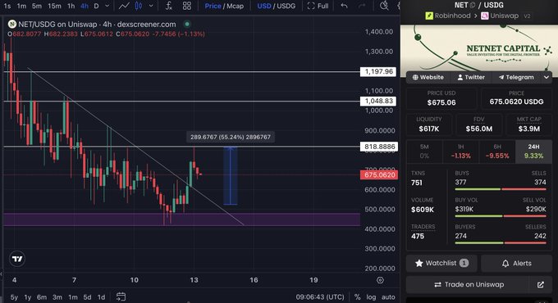Select the D daily timeframe
Viewport: 558px width, 303px height.
point(97,6)
